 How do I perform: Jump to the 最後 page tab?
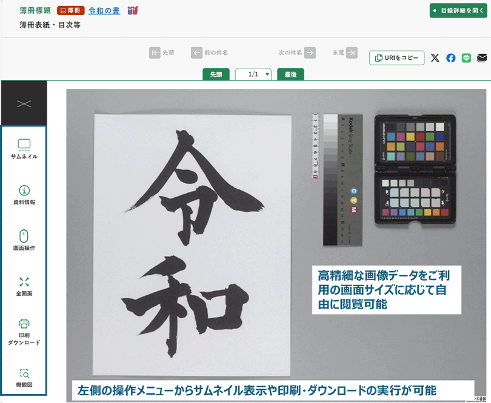pyautogui.click(x=290, y=74)
